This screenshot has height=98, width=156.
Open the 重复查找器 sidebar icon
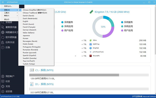[3, 27]
